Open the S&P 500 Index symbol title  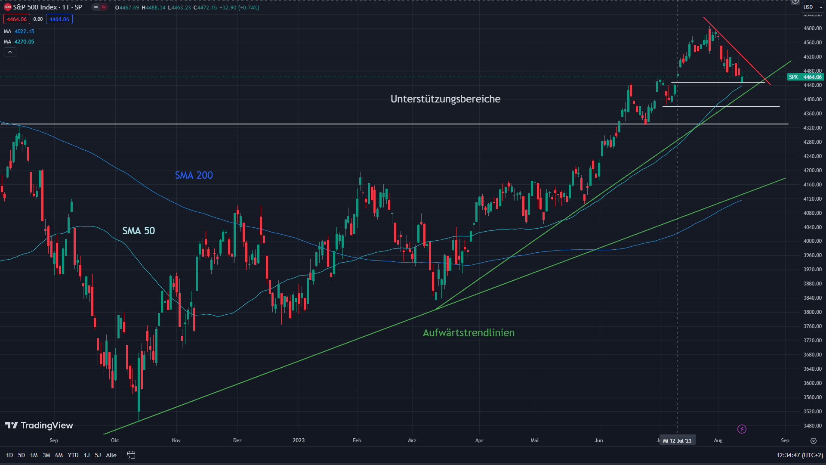pyautogui.click(x=47, y=7)
